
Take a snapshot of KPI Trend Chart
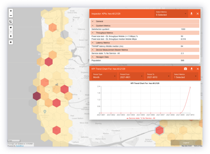coord(185,69)
